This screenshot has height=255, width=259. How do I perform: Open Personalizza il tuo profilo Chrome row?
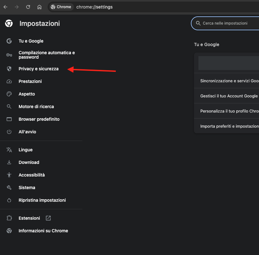pyautogui.click(x=227, y=111)
